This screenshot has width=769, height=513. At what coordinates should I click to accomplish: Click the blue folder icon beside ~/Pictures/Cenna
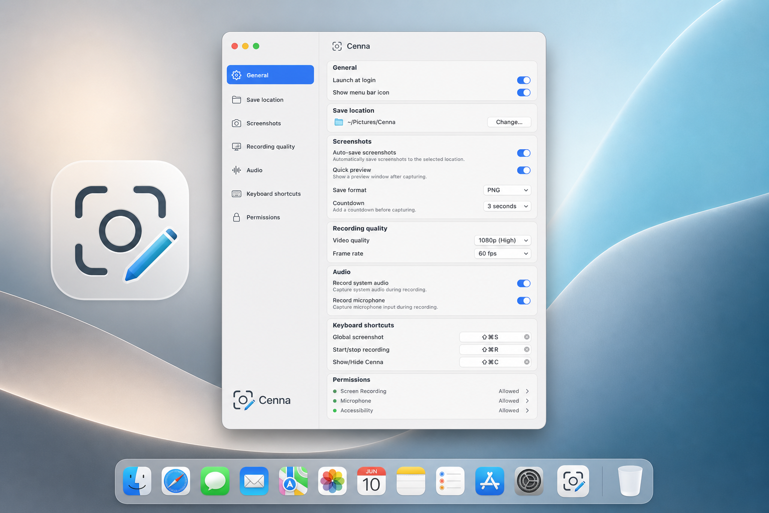tap(339, 122)
